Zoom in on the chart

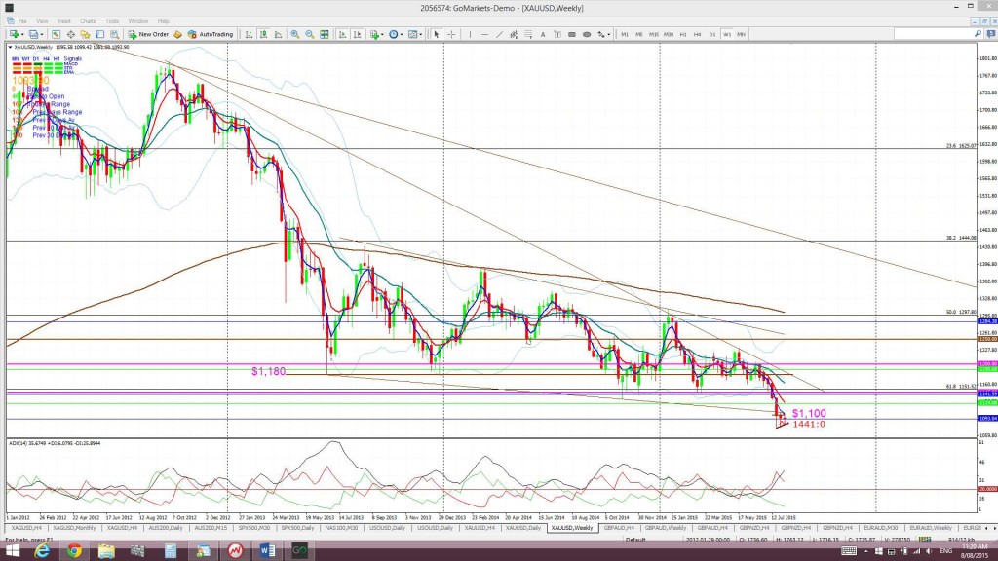294,34
